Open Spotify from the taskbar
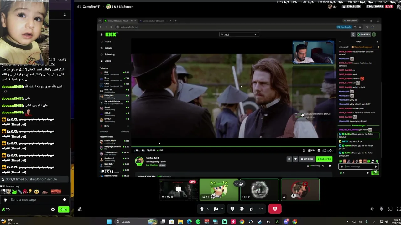Screen dimensions: 401x225 click(x=198, y=222)
